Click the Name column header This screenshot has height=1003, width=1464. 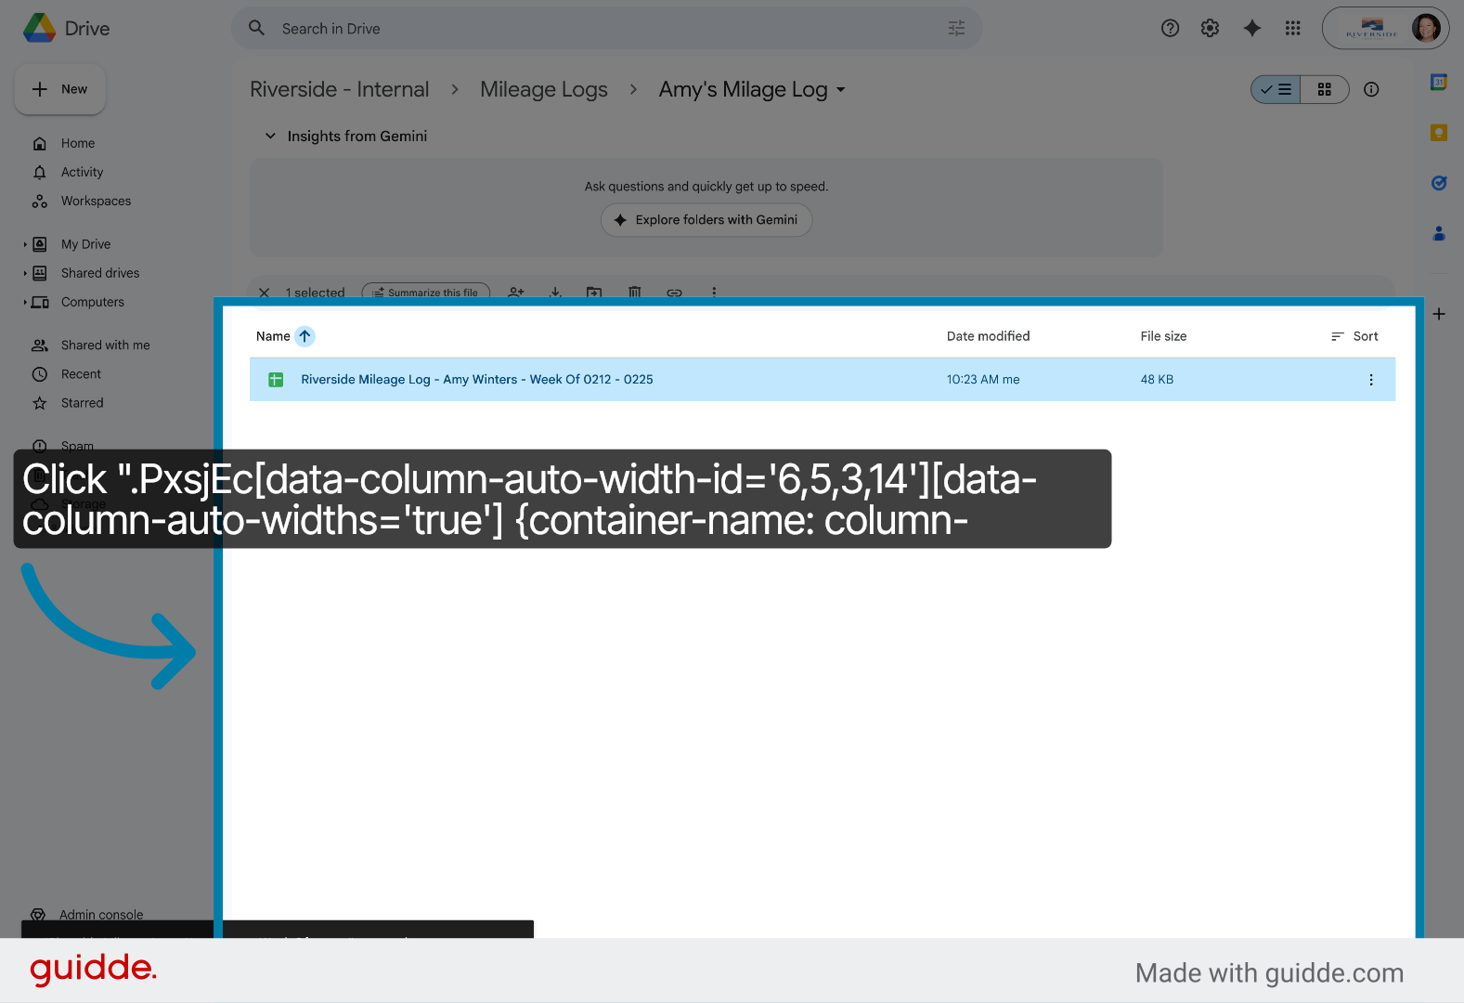tap(273, 336)
